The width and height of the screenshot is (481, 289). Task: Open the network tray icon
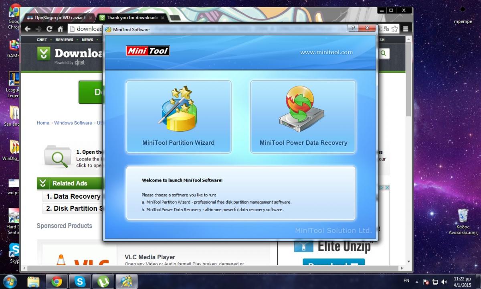pyautogui.click(x=436, y=282)
